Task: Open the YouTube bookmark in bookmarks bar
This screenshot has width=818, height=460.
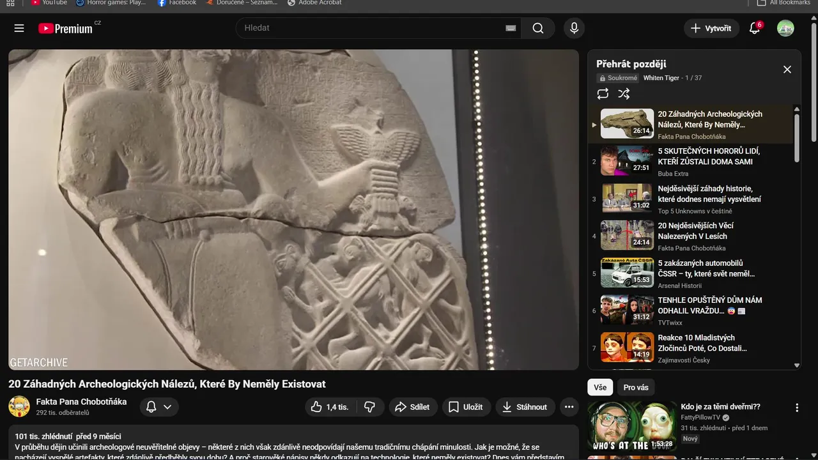Action: pyautogui.click(x=49, y=3)
